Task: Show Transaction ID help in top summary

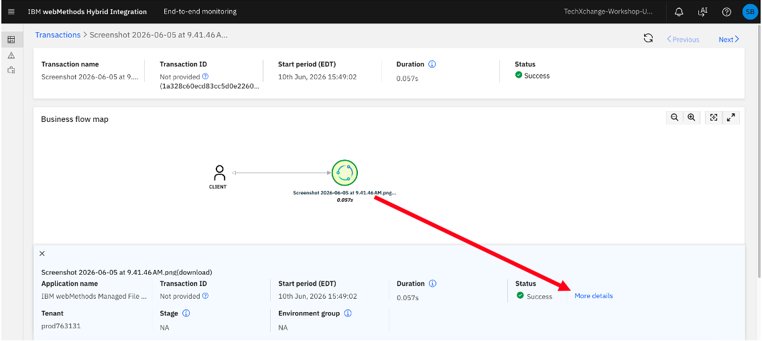Action: [x=205, y=76]
